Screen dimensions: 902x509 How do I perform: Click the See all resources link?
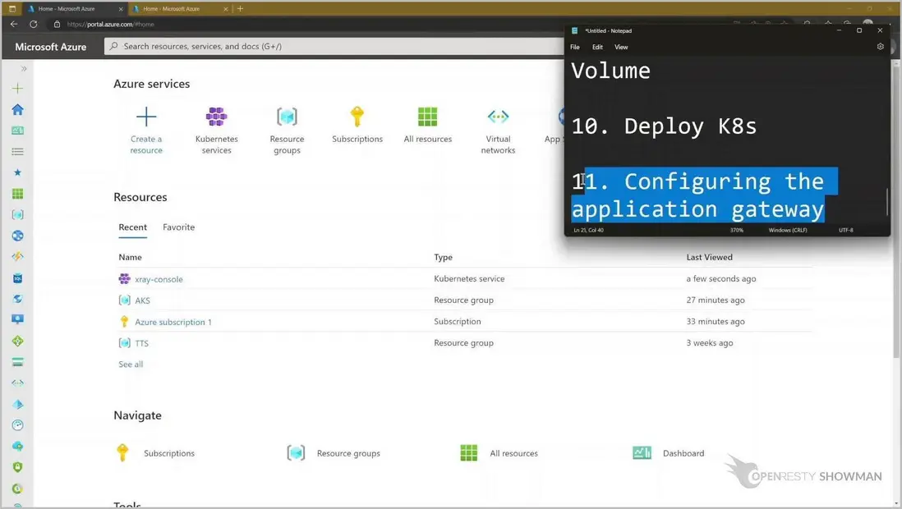pos(131,364)
